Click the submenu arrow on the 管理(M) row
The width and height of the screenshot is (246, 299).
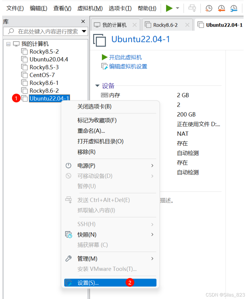152,259
